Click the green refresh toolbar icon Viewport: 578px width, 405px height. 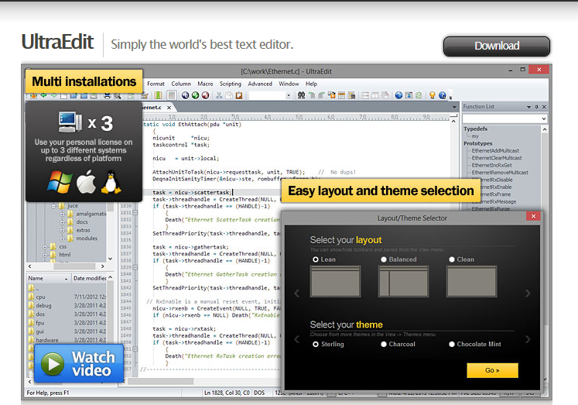point(419,95)
